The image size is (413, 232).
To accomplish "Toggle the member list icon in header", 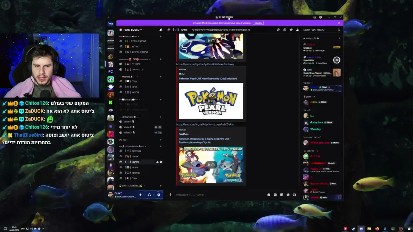I will coord(297,30).
